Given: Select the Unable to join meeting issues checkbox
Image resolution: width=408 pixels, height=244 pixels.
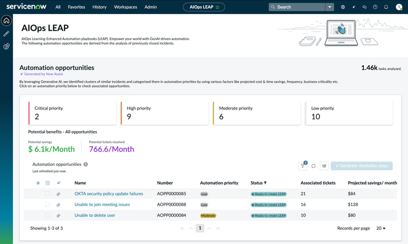Looking at the screenshot, I should [x=48, y=204].
